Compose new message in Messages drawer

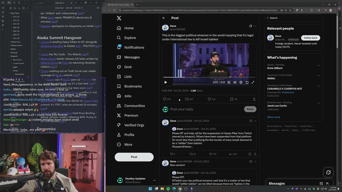321,183
